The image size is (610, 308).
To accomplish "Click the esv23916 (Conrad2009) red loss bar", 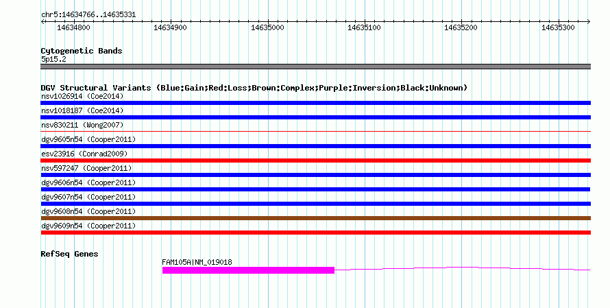I will tap(315, 161).
